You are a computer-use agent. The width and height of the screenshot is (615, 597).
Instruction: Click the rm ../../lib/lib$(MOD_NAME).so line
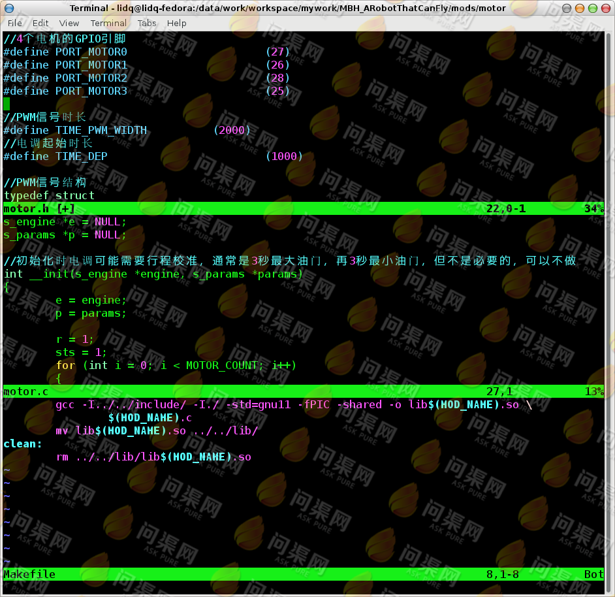click(153, 457)
